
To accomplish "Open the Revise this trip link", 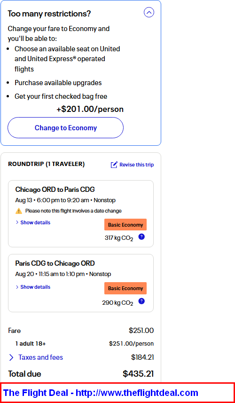I will 137,165.
